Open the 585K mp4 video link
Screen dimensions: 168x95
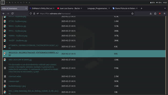click(x=14, y=81)
